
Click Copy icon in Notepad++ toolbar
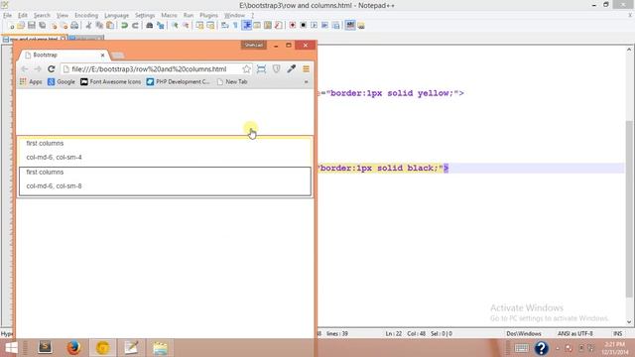tap(99, 26)
